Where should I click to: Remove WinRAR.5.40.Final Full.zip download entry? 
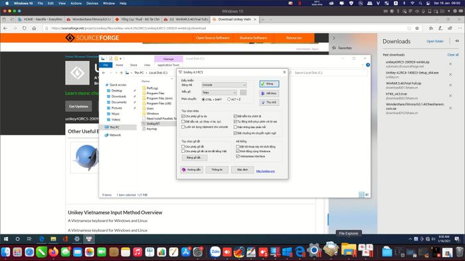[450, 85]
